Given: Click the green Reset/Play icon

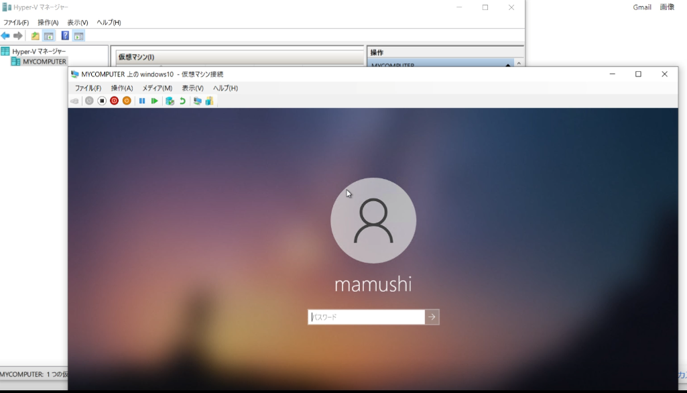Looking at the screenshot, I should tap(155, 101).
